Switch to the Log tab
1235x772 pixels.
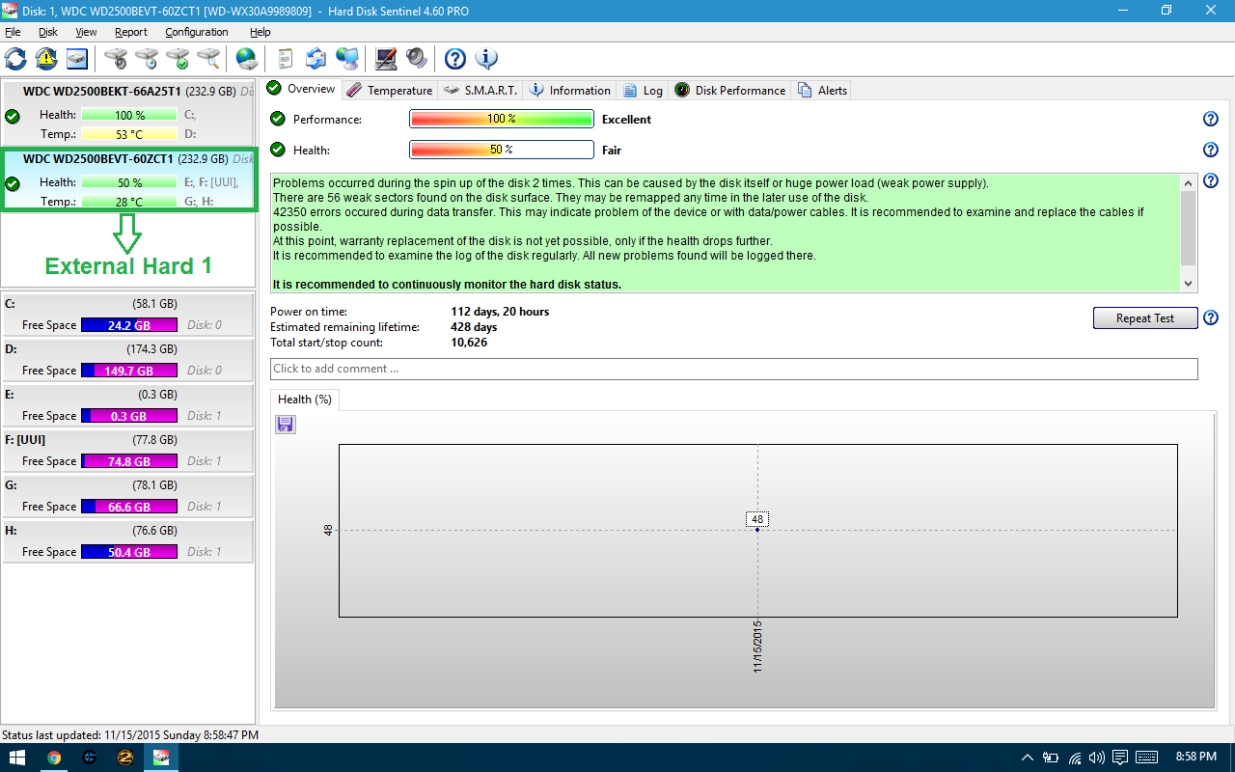(x=643, y=91)
